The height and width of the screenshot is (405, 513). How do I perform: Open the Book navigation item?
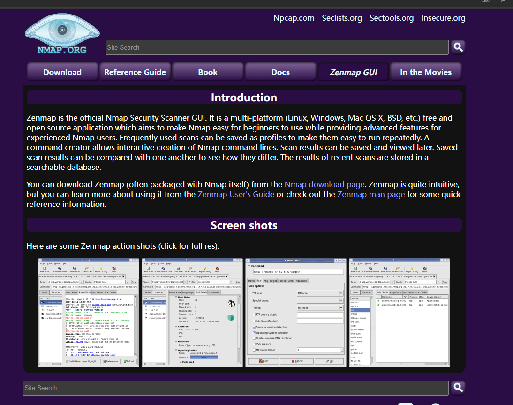(208, 72)
